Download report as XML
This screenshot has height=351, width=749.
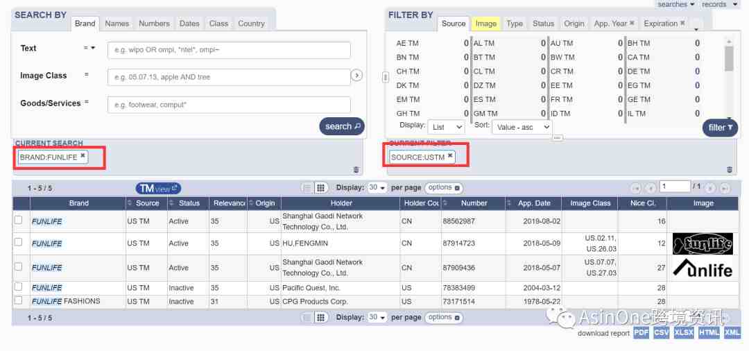[732, 333]
